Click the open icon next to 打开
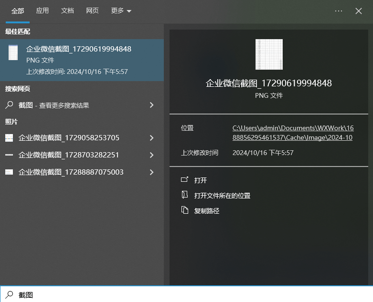This screenshot has width=373, height=302. point(185,179)
